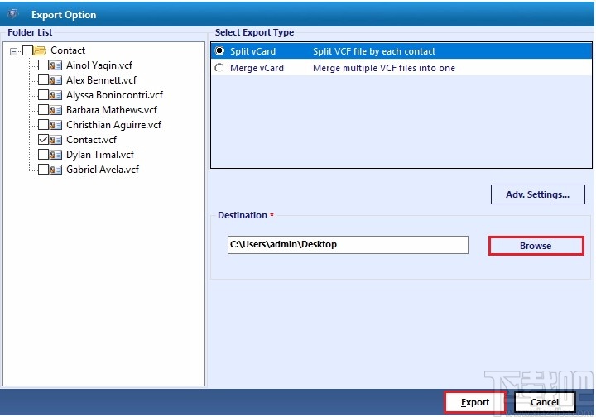Check the Contact folder checkbox

tap(28, 50)
